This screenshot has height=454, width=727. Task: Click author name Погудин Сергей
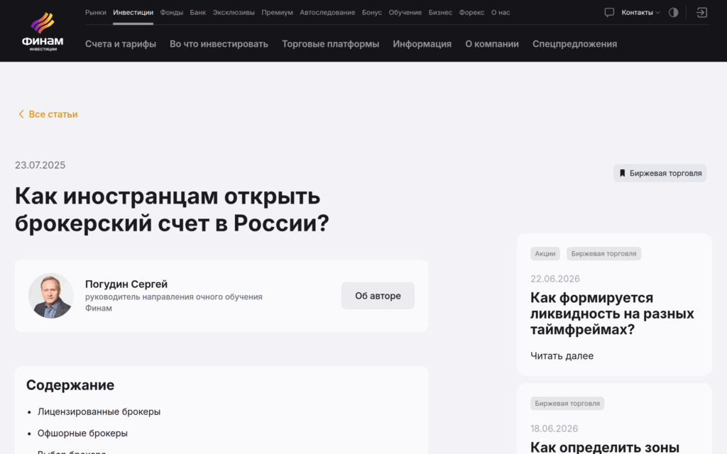(126, 284)
